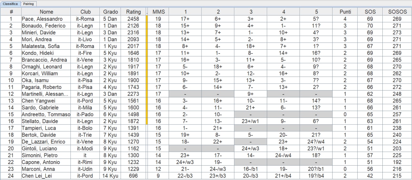Click the Grado column header

coord(110,12)
